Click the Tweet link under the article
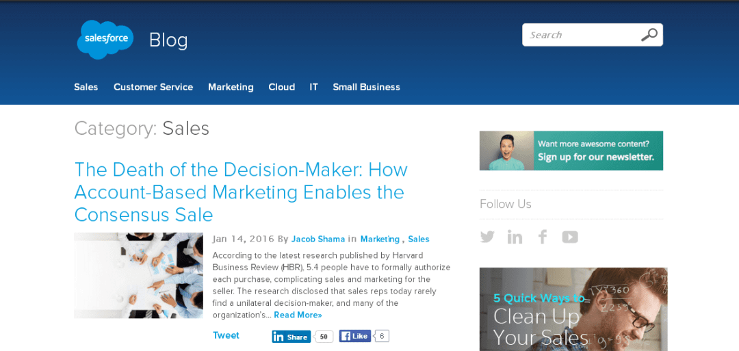The height and width of the screenshot is (351, 739). tap(226, 335)
